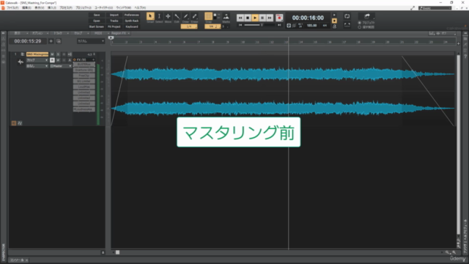The image size is (469, 264).
Task: Toggle the orange audio engine button
Action: (334, 21)
